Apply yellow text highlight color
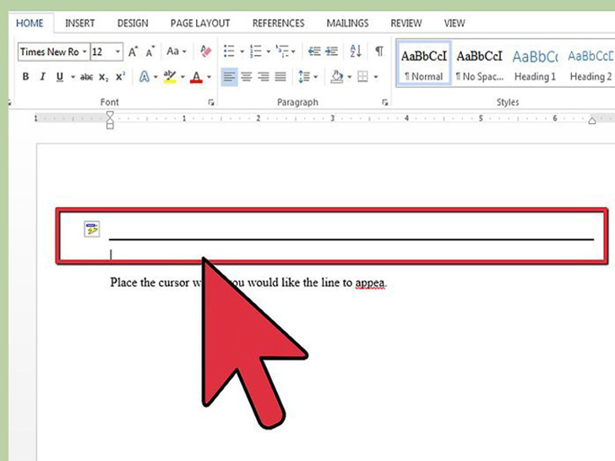This screenshot has width=615, height=461. pos(170,77)
